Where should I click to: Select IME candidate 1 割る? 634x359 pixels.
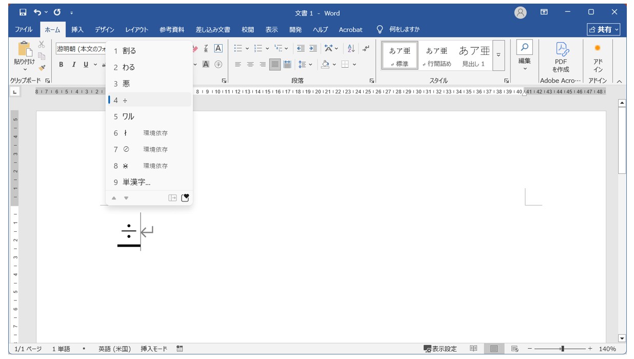point(149,51)
